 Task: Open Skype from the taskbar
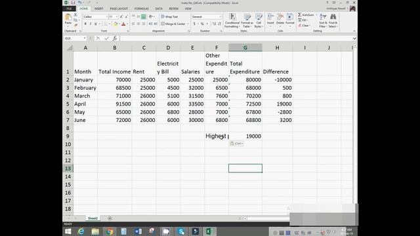tap(181, 231)
